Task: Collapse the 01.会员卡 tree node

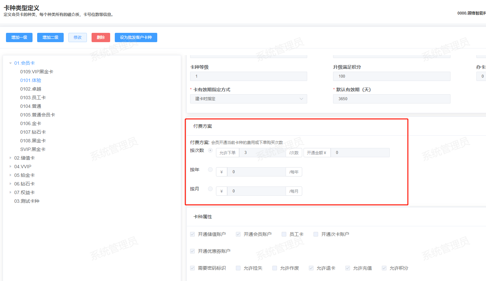Action: click(x=11, y=63)
